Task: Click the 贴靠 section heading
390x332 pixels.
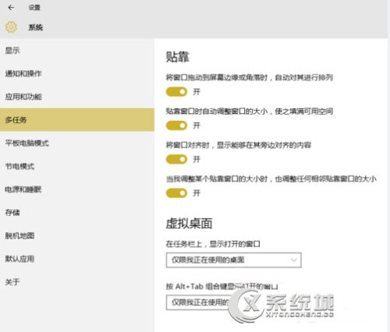Action: pos(178,57)
